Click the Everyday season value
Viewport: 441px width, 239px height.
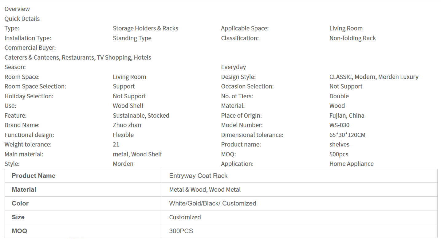234,67
